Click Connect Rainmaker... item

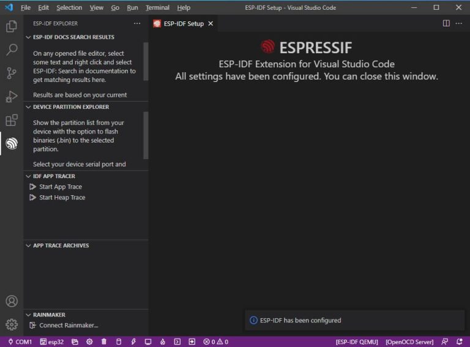point(68,325)
